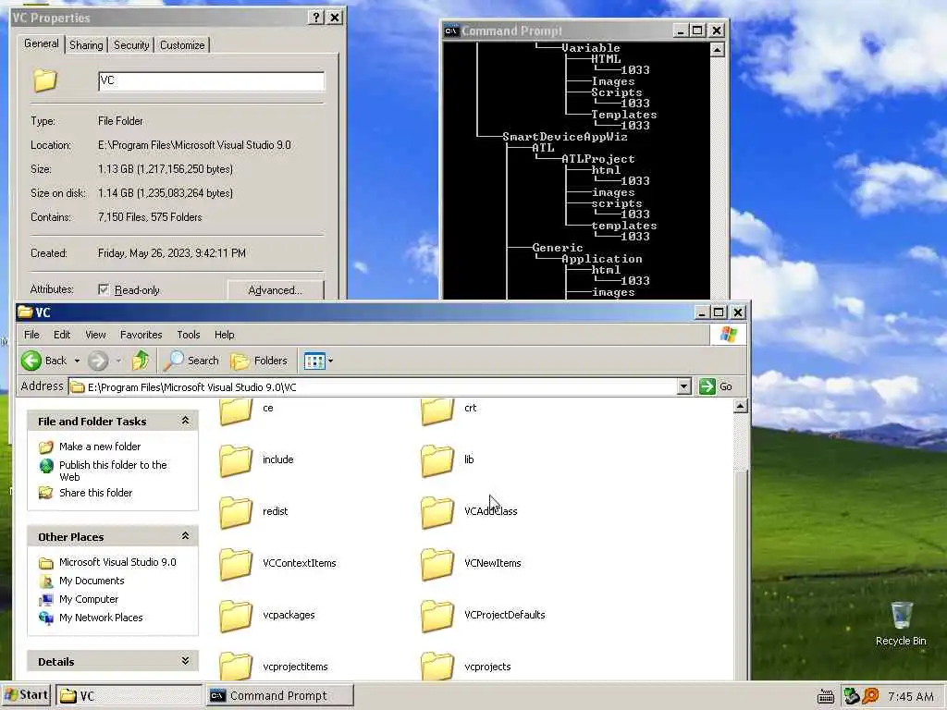947x710 pixels.
Task: Click the folder name field containing 'VC'
Action: (x=212, y=81)
